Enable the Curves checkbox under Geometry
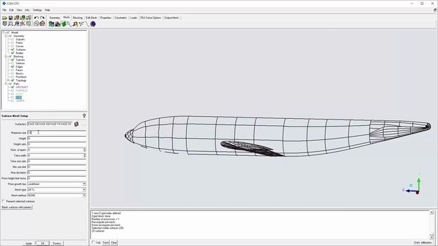The image size is (438, 246). point(12,46)
